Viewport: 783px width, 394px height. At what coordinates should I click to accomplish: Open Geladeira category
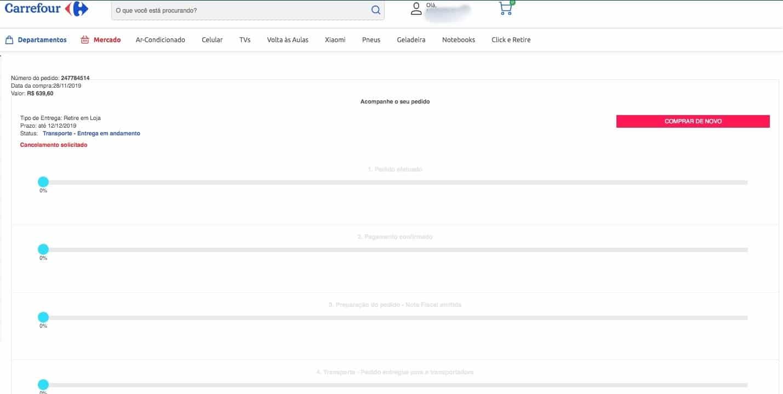point(411,40)
